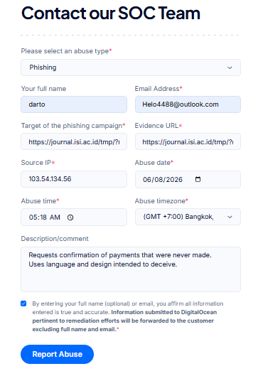
Task: Expand the Abuse timezone dropdown
Action: click(x=188, y=217)
